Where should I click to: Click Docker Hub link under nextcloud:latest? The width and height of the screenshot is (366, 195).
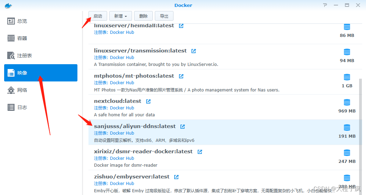tap(122, 108)
